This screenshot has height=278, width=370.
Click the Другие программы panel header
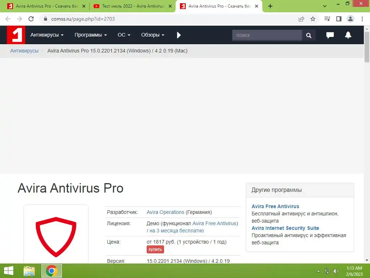click(x=300, y=190)
